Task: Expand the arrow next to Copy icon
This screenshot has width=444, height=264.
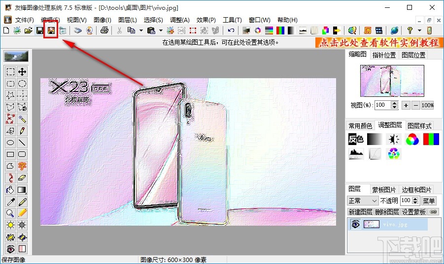Action: click(x=141, y=30)
